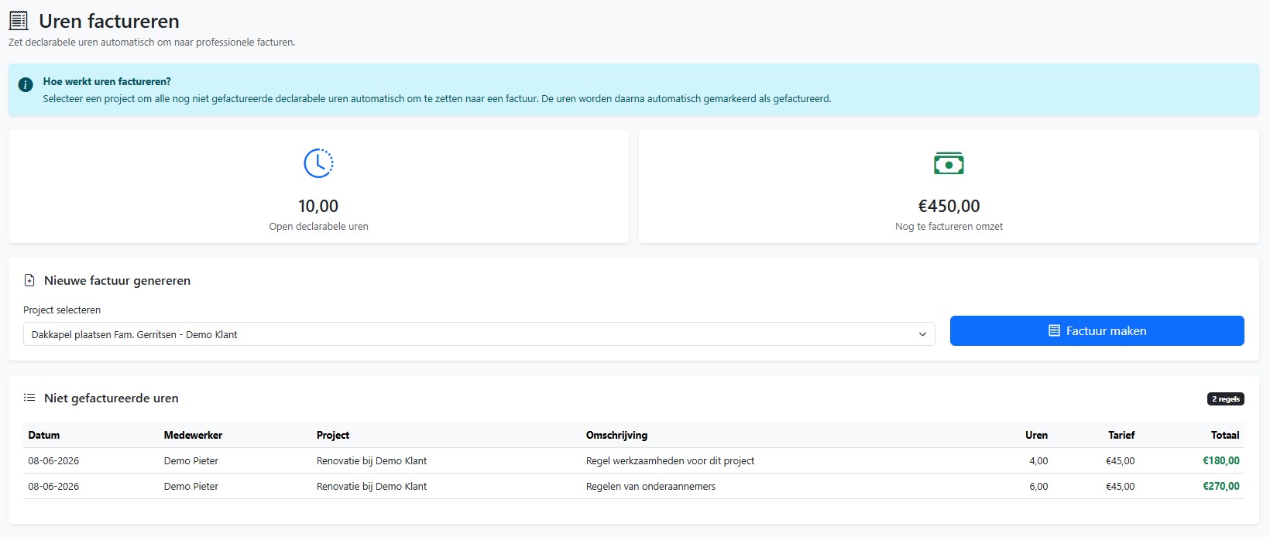Click the 'Project selecteren' field label
Image resolution: width=1270 pixels, height=537 pixels.
(62, 310)
